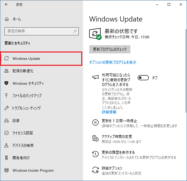Click the 回復 recovery icon
This screenshot has height=181, width=187.
coord(6,120)
